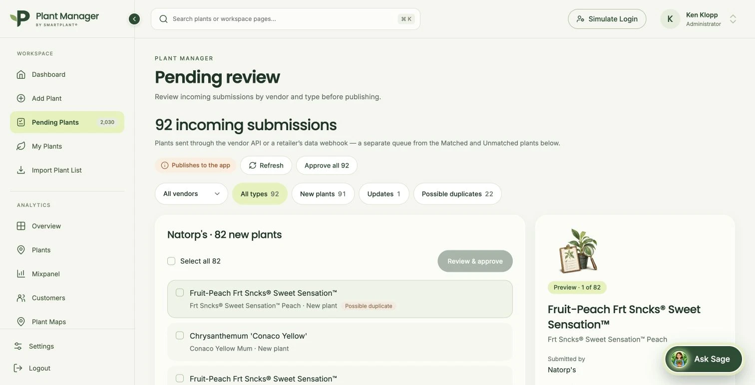
Task: Select the Chrysanthemum 'Conaco Yellow' list row
Action: 340,342
